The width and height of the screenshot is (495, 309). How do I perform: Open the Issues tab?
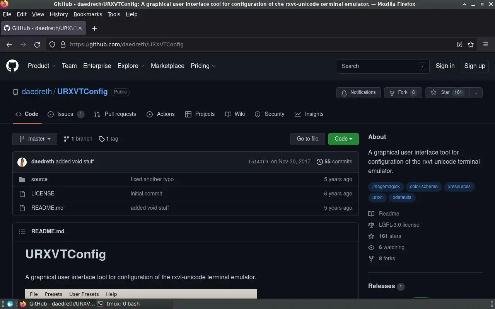(x=66, y=114)
